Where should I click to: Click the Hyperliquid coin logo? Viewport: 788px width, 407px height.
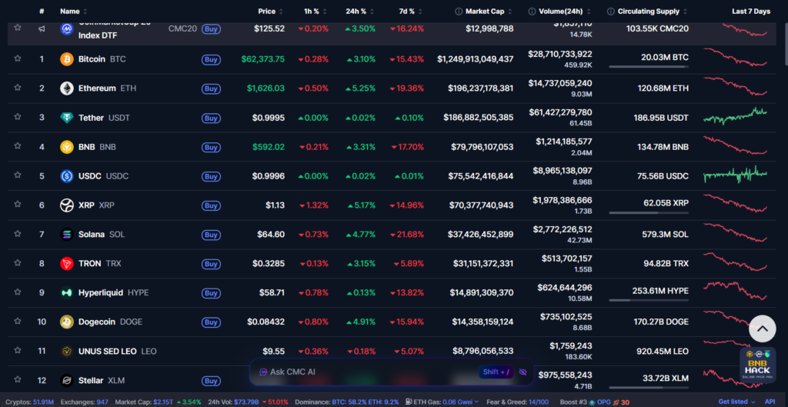pos(67,292)
